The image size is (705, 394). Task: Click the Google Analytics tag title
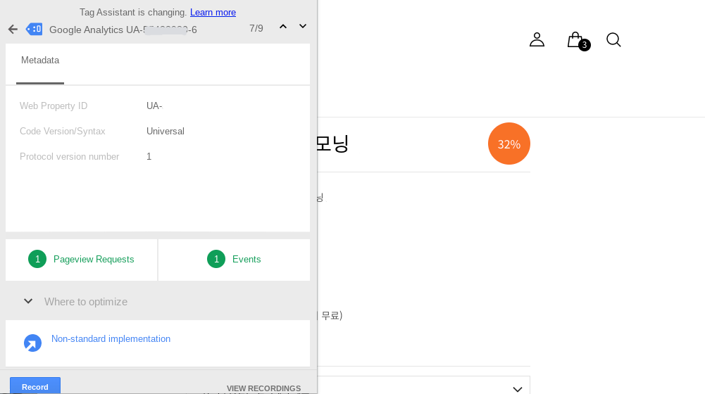(123, 30)
